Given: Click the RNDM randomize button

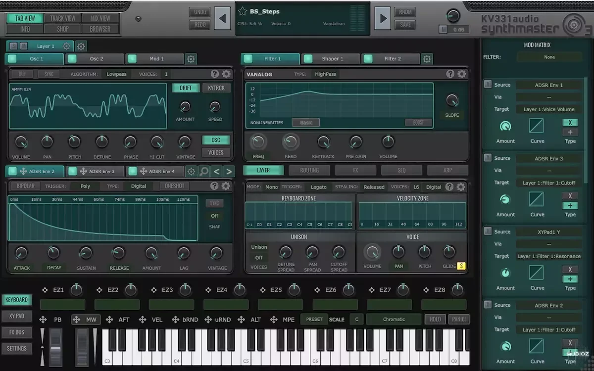Looking at the screenshot, I should (x=405, y=12).
